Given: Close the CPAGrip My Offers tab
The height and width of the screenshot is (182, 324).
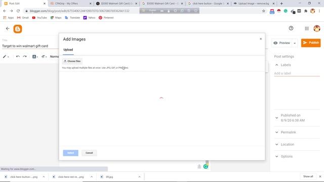Looking at the screenshot, I should tap(90, 4).
